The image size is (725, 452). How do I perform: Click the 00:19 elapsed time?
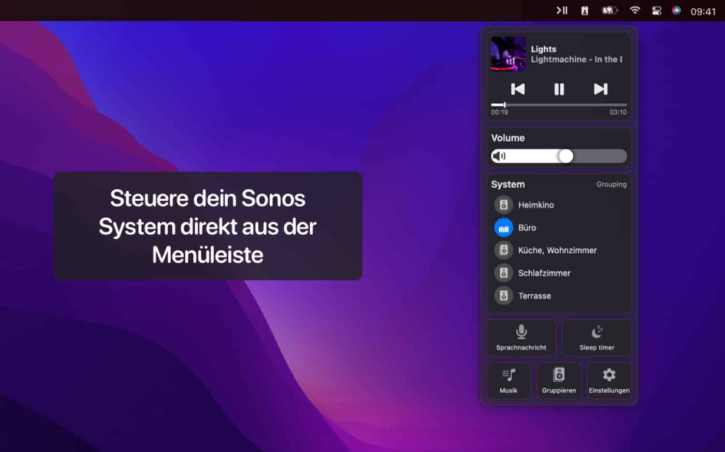click(499, 112)
